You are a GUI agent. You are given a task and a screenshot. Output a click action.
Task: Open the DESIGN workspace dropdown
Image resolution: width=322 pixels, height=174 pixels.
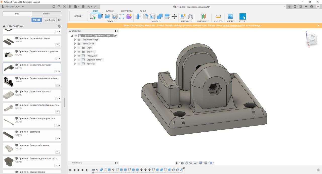78,16
